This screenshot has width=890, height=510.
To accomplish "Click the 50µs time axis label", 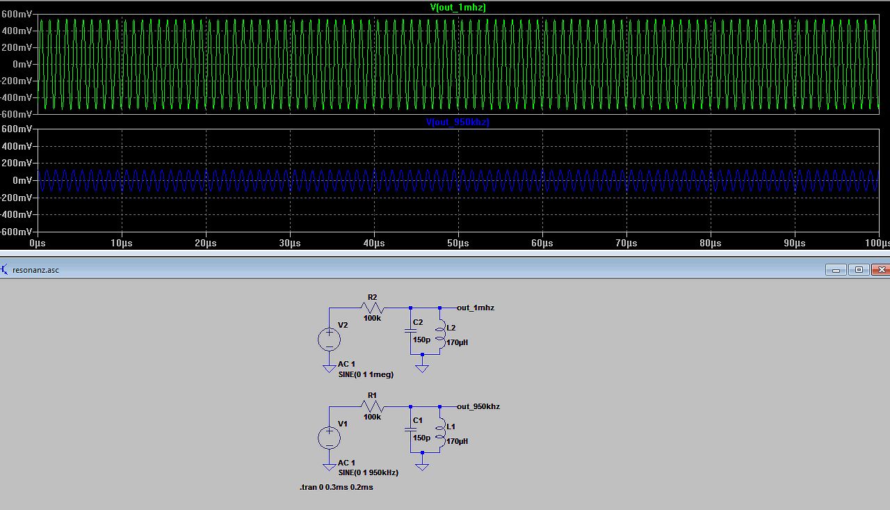I will (x=458, y=244).
